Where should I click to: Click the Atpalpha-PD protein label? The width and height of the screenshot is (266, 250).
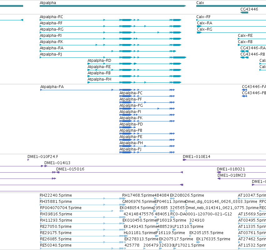point(131,124)
